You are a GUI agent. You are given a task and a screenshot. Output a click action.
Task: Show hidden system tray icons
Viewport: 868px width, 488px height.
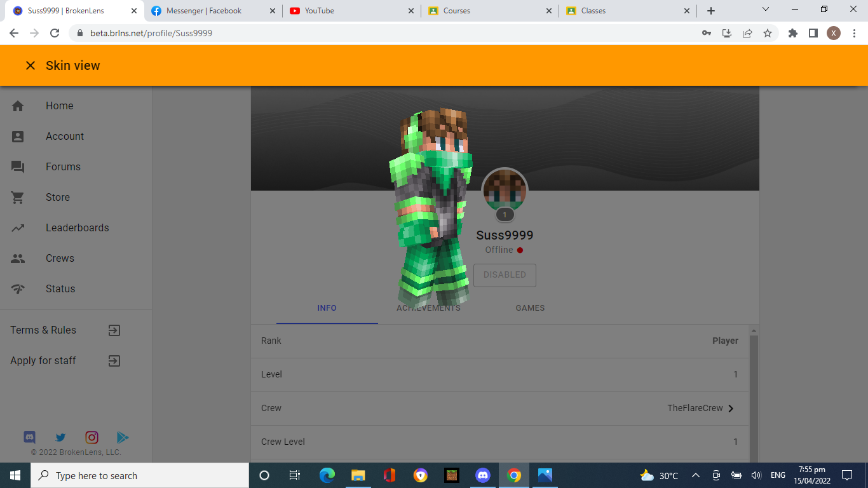tap(695, 475)
